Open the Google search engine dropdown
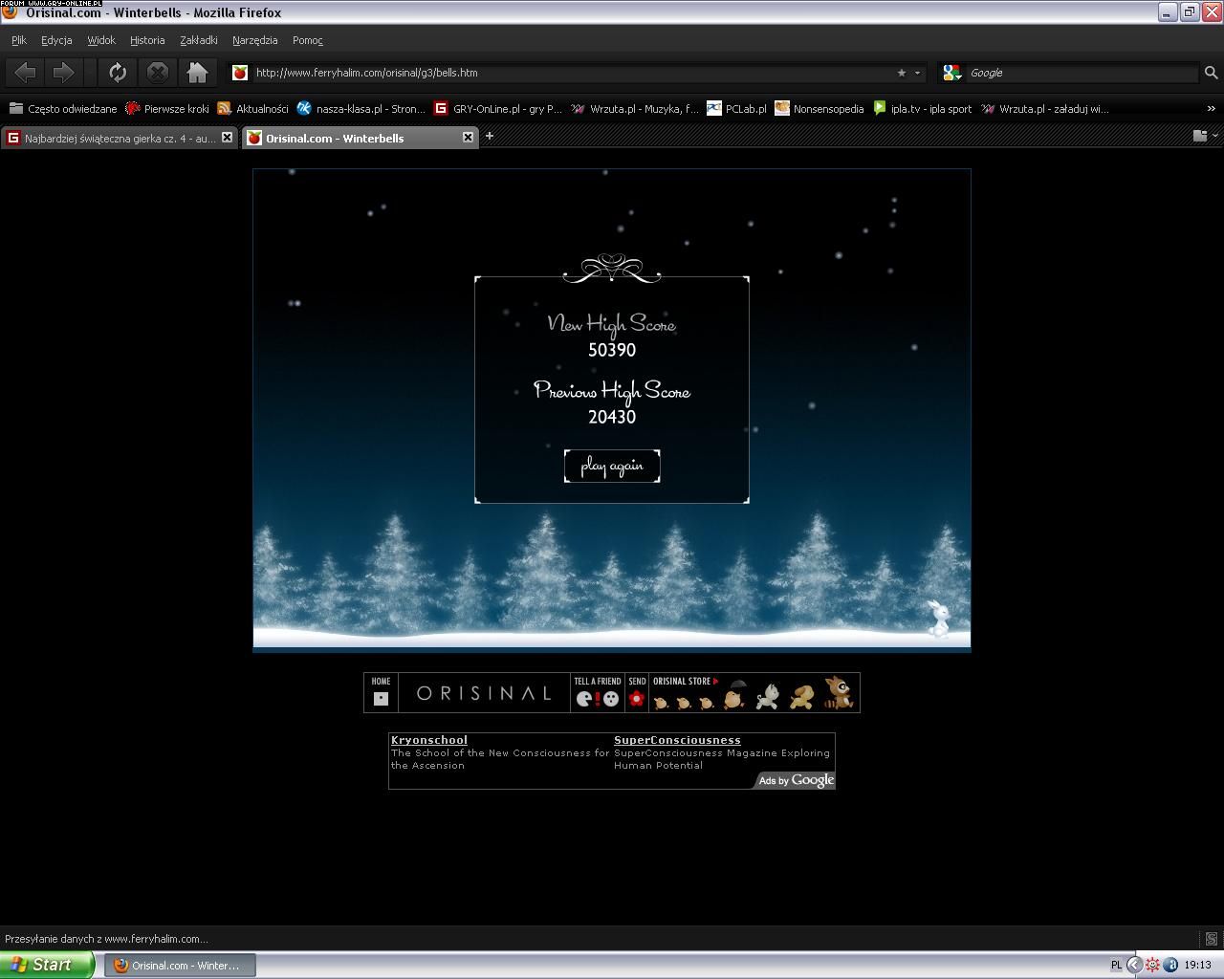Screen dimensions: 1224x979 pyautogui.click(x=952, y=73)
